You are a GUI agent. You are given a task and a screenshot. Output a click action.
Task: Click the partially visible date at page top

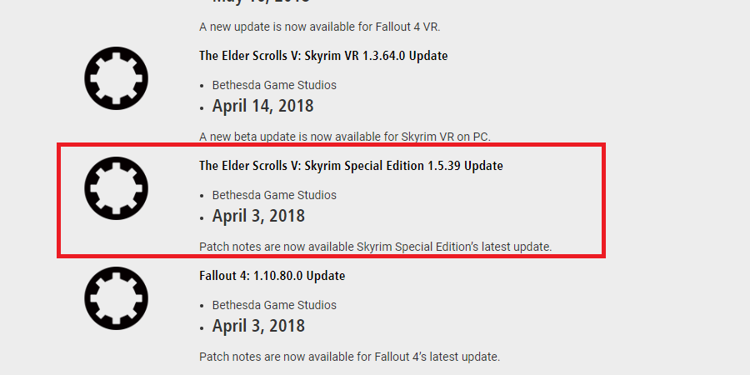pos(261,2)
